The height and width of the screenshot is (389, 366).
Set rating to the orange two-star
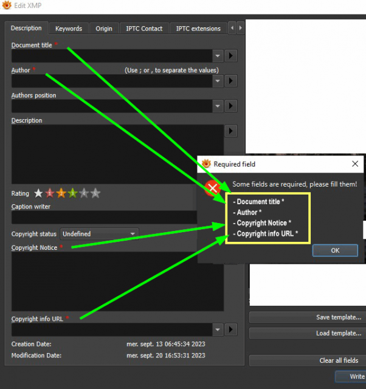coord(61,193)
